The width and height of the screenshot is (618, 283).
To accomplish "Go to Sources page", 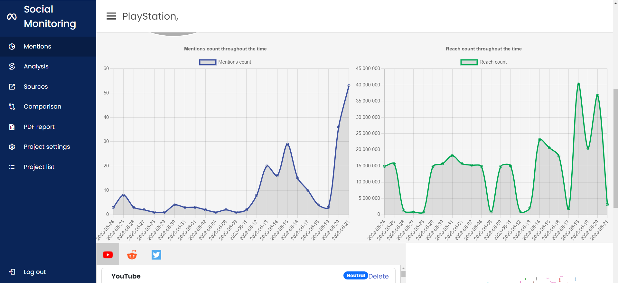I will coord(48,86).
